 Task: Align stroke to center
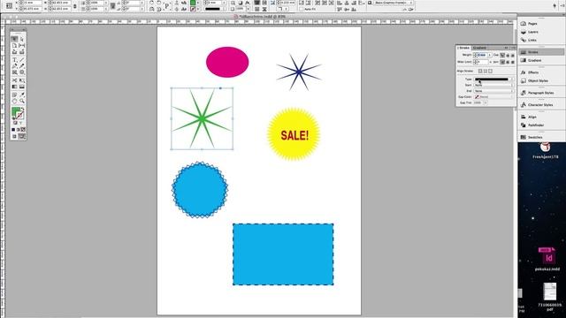pos(480,71)
